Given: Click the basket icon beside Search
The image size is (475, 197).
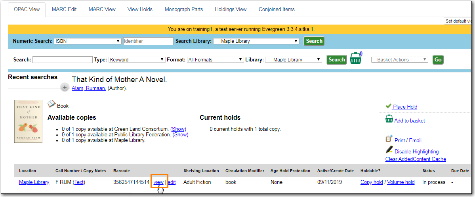Looking at the screenshot, I should click(x=355, y=59).
